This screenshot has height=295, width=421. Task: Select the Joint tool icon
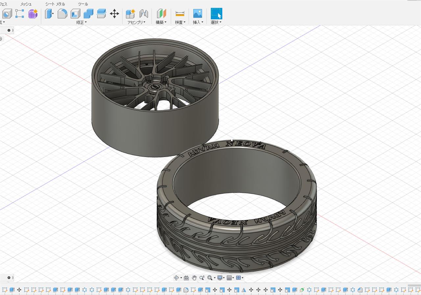[143, 14]
